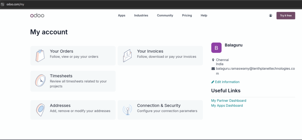Viewport: 302px width, 140px height.
Task: Click 'Configure your connection parameters' text
Action: 167,111
